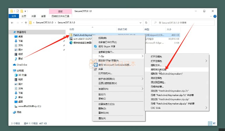
Task: Open the 共享 ribbon tab
Action: coord(34,16)
